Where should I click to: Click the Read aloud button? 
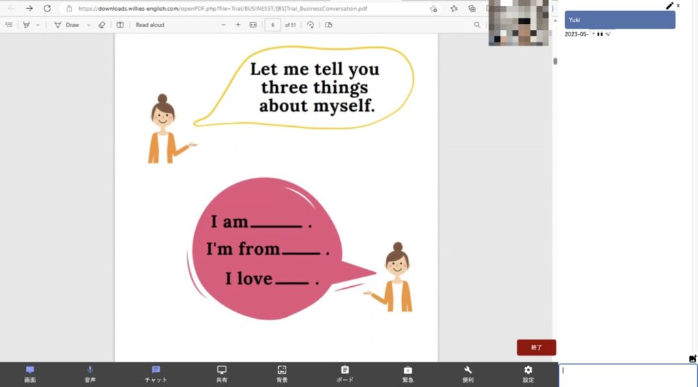point(150,25)
